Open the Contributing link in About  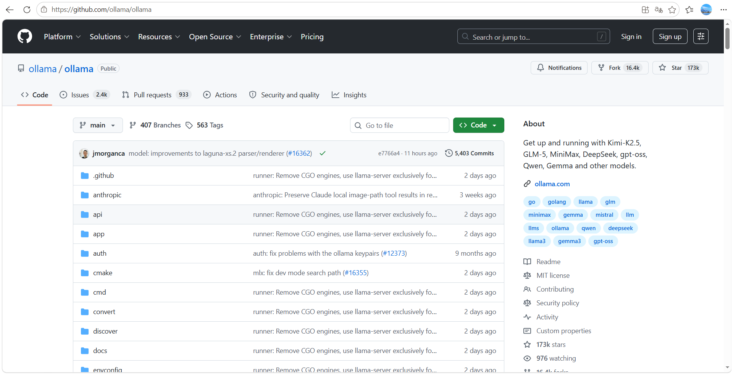tap(555, 289)
